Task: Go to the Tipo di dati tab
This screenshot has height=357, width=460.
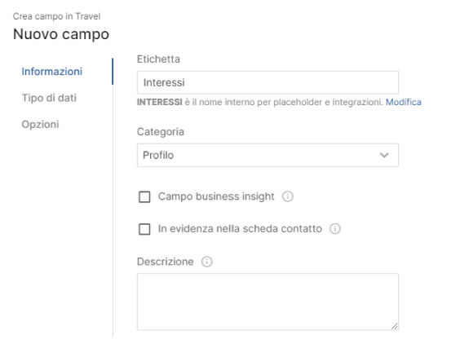Action: click(49, 98)
